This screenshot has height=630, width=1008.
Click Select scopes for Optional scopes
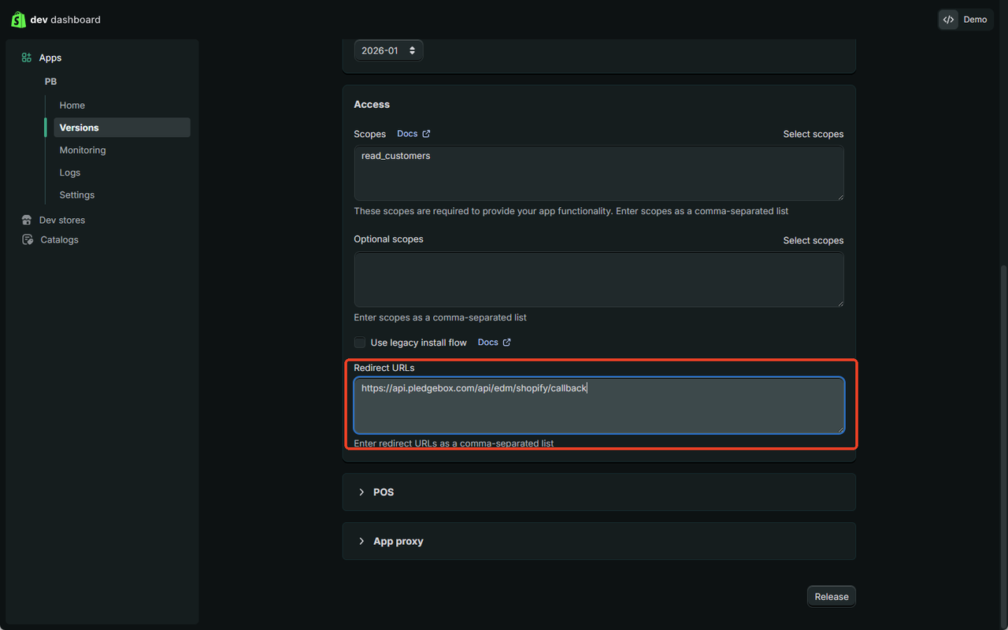(x=813, y=240)
